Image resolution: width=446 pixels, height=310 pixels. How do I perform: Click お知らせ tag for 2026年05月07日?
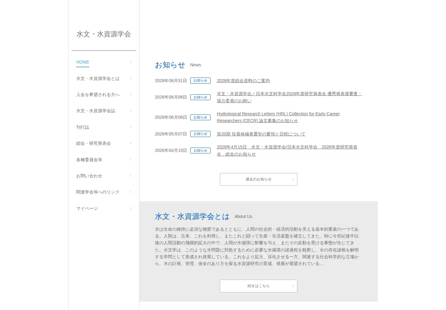pos(200,134)
